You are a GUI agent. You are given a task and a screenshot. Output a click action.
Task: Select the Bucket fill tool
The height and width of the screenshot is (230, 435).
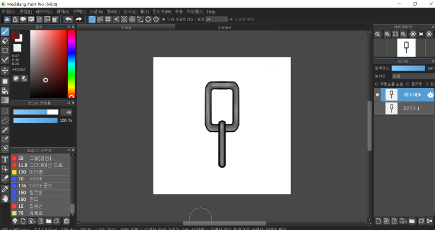click(5, 91)
